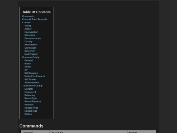This screenshot has height=133, width=177.
Task: Select the Archer class link
Action: point(28,29)
